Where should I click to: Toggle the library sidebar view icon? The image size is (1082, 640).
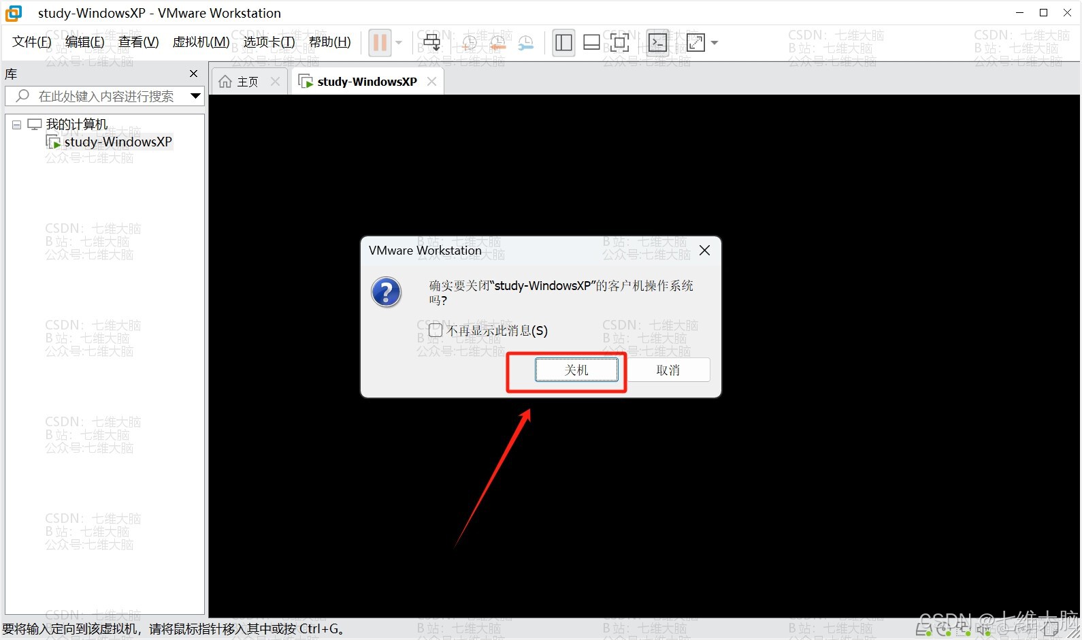[x=563, y=43]
